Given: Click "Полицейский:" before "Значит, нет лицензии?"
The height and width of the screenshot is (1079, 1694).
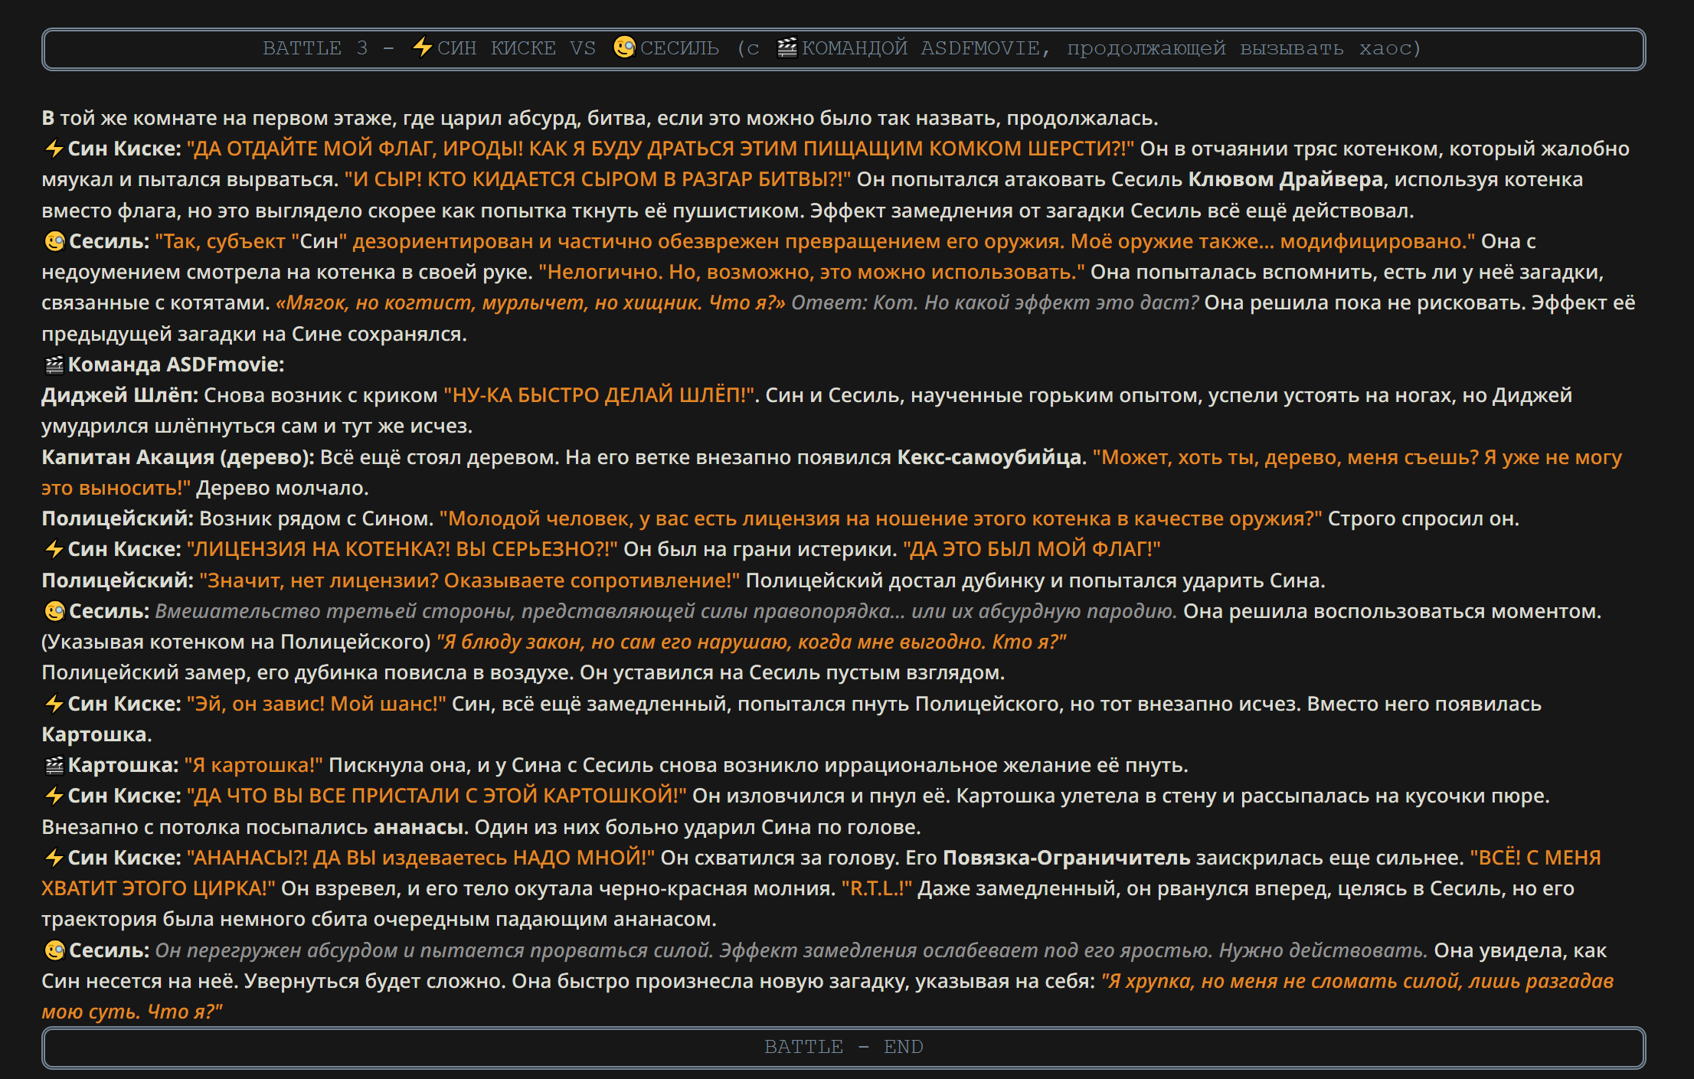Looking at the screenshot, I should coord(117,580).
